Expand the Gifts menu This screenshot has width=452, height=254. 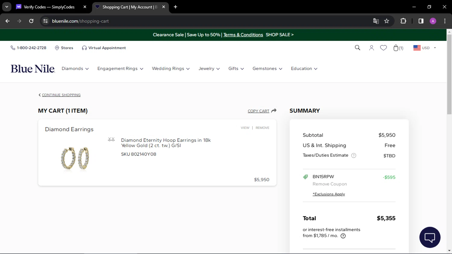pyautogui.click(x=236, y=69)
